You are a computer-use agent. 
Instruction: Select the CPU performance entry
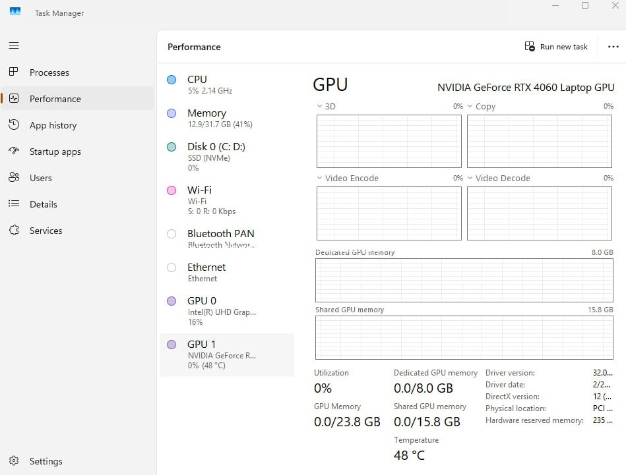coord(227,84)
